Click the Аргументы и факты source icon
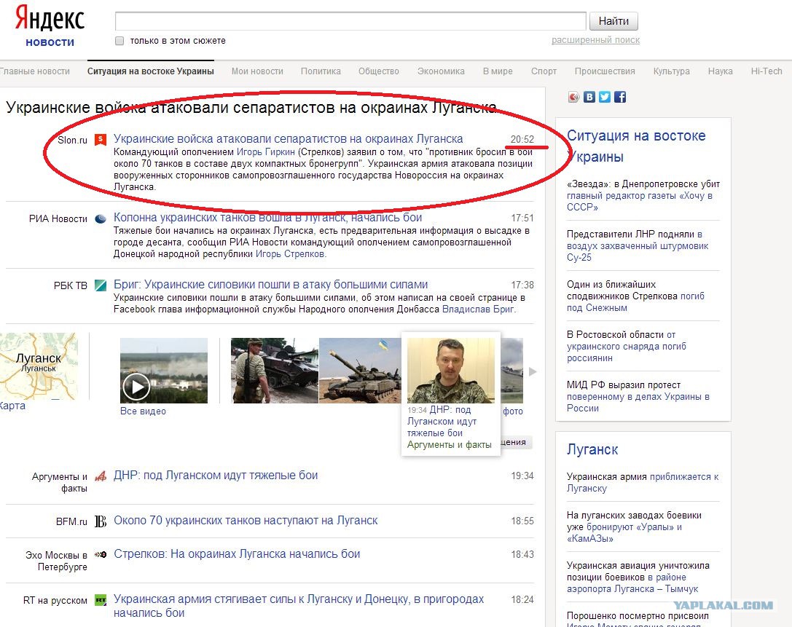Image resolution: width=792 pixels, height=627 pixels. click(101, 476)
